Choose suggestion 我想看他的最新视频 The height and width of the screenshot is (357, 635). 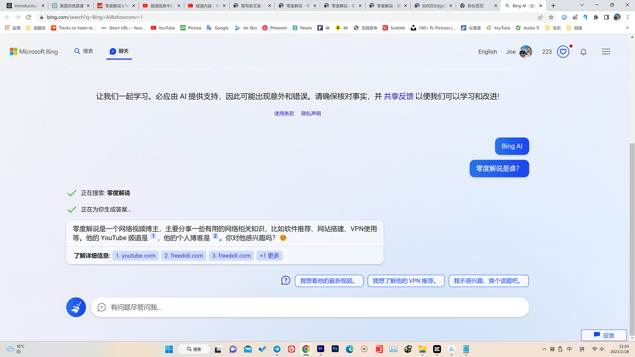(x=329, y=281)
